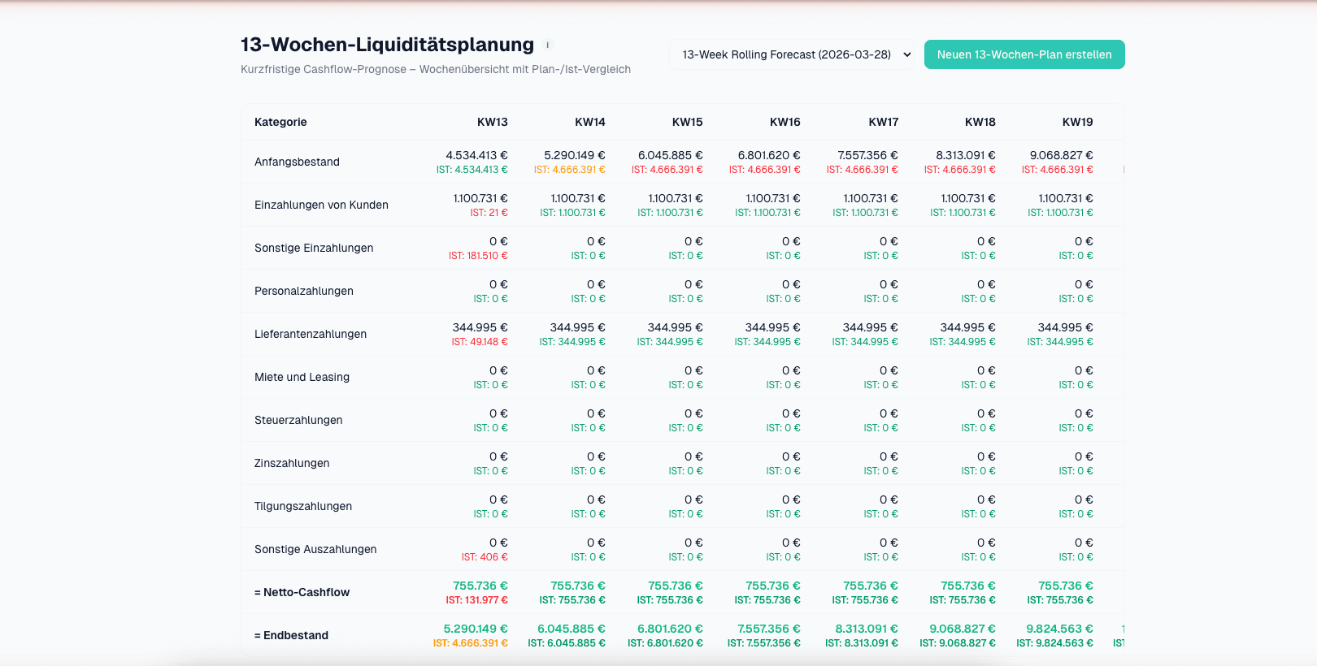Click the 'Einzahlungen von Kunden' row label
Viewport: 1317px width, 666px height.
click(x=321, y=205)
